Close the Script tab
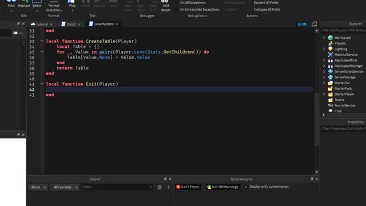 point(79,24)
